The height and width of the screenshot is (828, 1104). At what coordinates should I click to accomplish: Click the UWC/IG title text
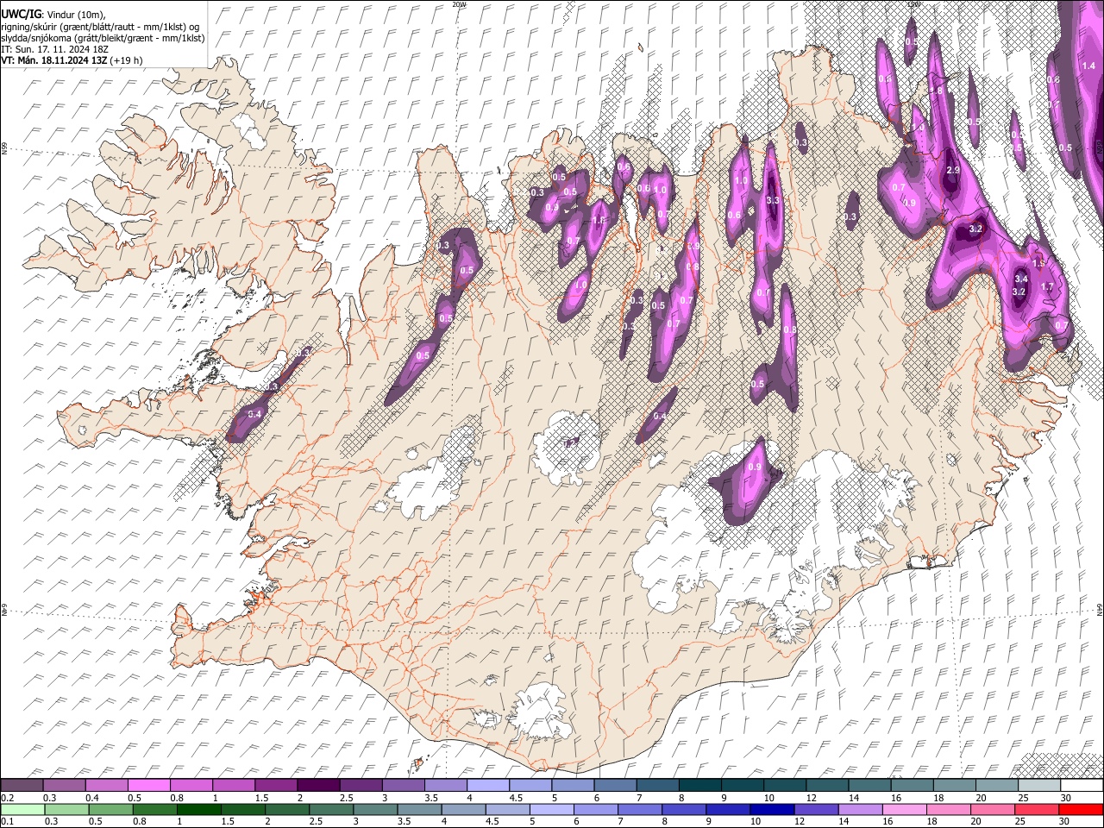tap(21, 14)
